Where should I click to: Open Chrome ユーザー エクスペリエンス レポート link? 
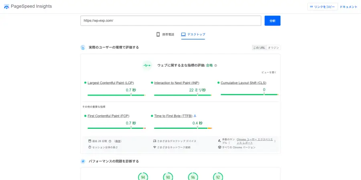tap(255, 141)
